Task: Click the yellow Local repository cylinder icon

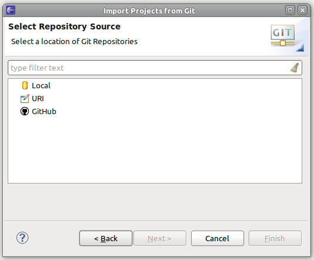Action: pos(25,85)
